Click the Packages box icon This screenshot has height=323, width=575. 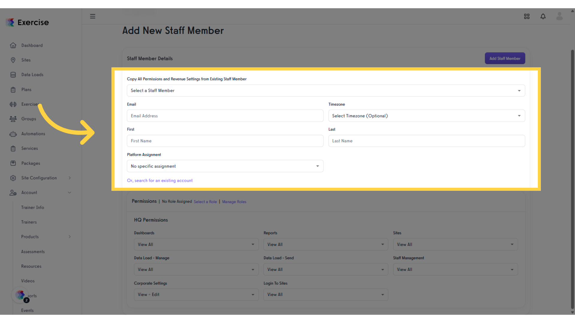click(x=13, y=163)
